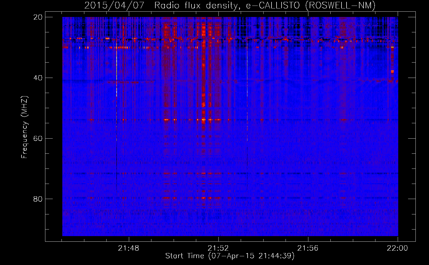Screen dimensions: 429x265
Task: Click the plot title date 2015/04/07
Action: tap(114, 5)
